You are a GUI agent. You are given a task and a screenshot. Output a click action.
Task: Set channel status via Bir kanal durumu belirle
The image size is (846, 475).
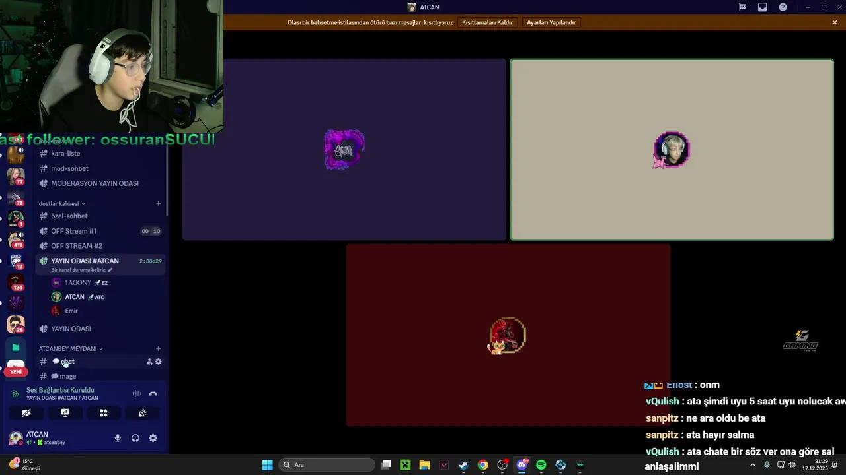tap(81, 270)
